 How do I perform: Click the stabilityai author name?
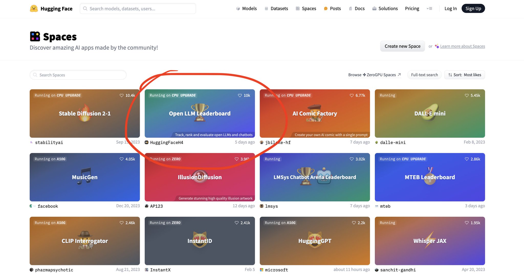(49, 142)
